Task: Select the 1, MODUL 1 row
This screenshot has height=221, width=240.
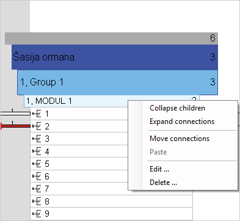Action: pyautogui.click(x=112, y=101)
